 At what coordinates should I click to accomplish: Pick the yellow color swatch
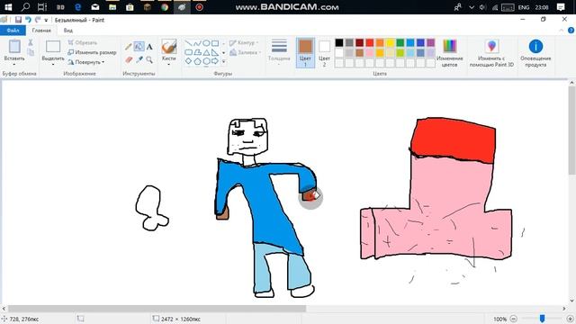point(390,42)
